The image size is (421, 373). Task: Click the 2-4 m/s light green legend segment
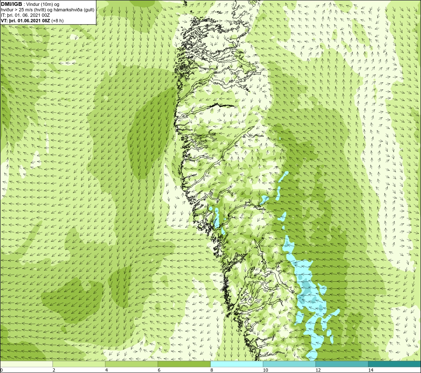79,364
